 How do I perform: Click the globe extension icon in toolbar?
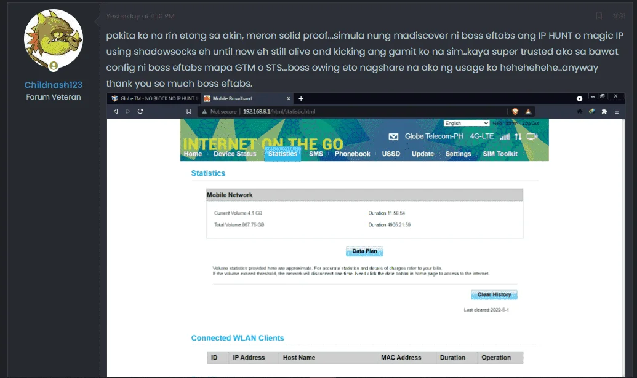[x=592, y=111]
